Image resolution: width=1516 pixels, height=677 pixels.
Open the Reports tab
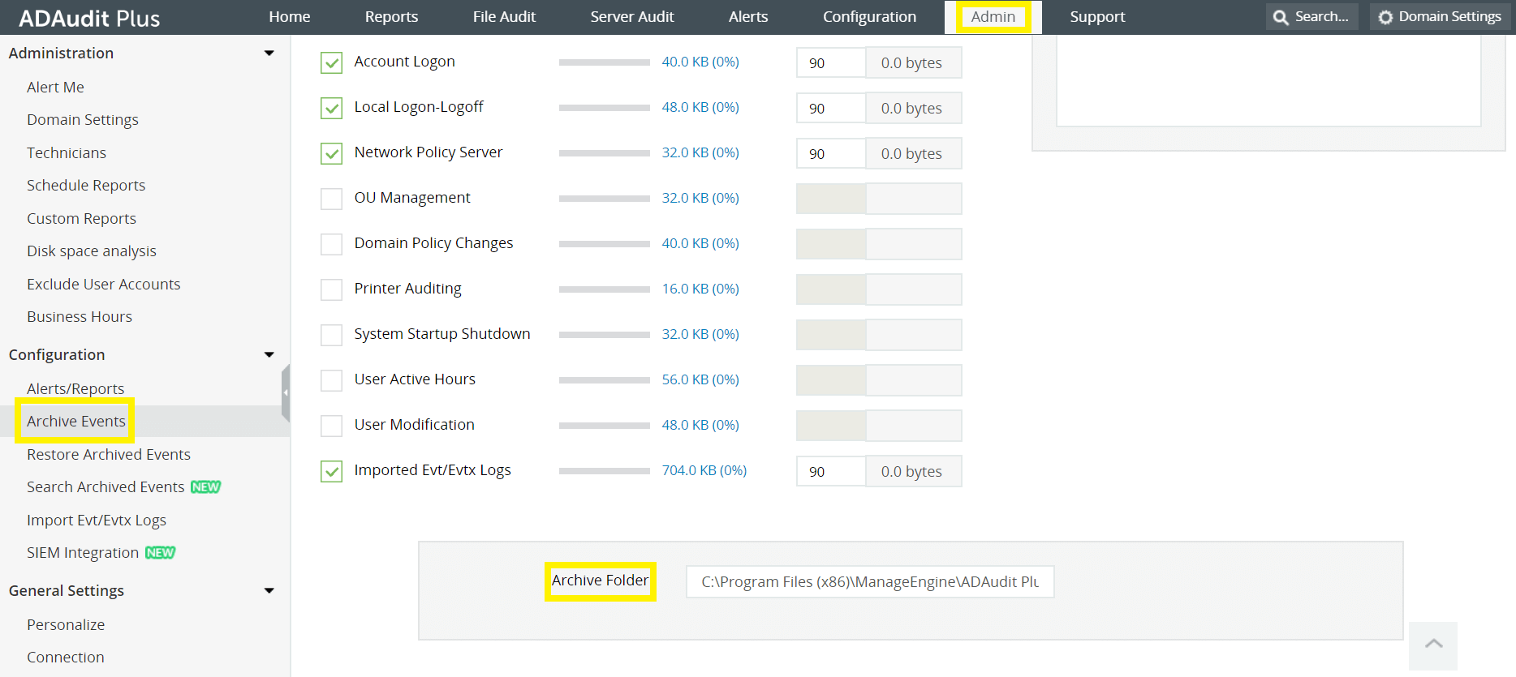391,17
